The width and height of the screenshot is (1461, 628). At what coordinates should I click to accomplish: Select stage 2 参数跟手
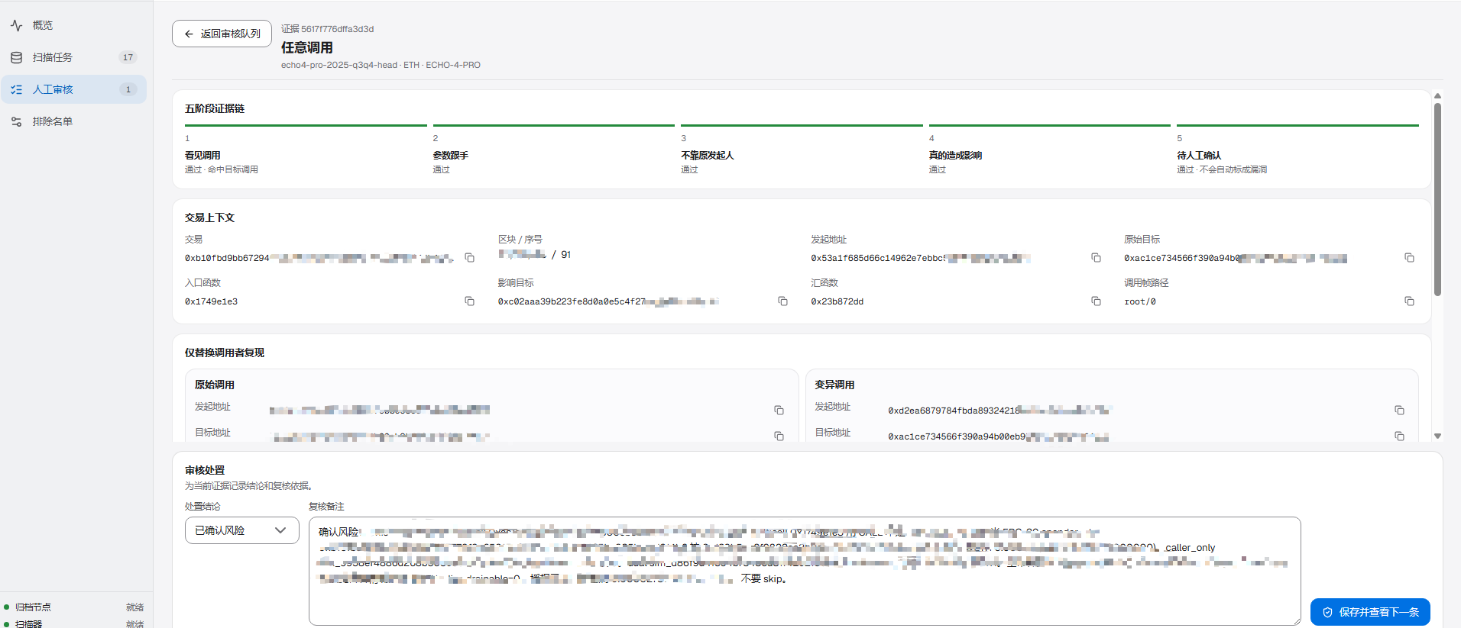click(x=554, y=150)
